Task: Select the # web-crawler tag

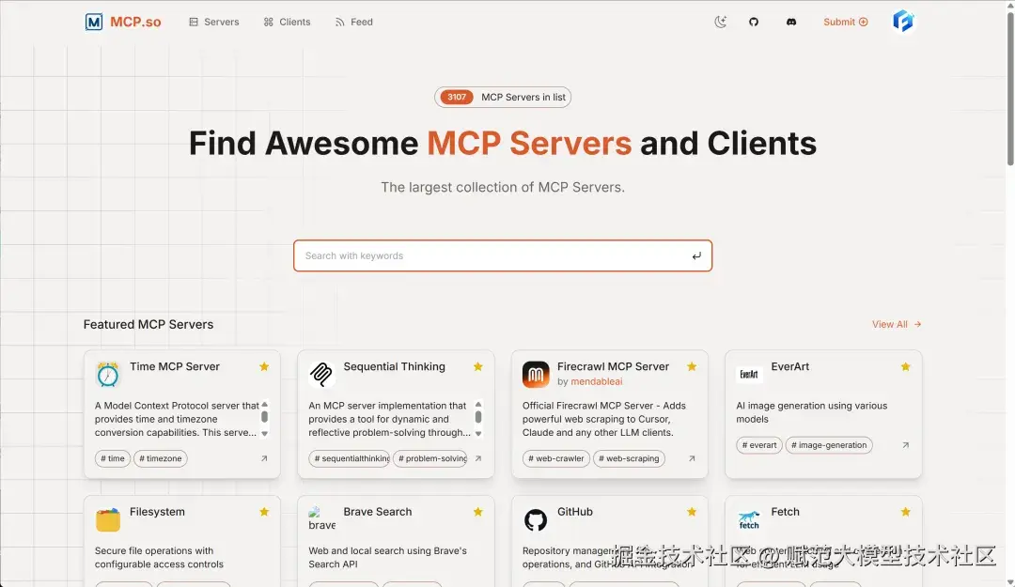Action: [556, 458]
